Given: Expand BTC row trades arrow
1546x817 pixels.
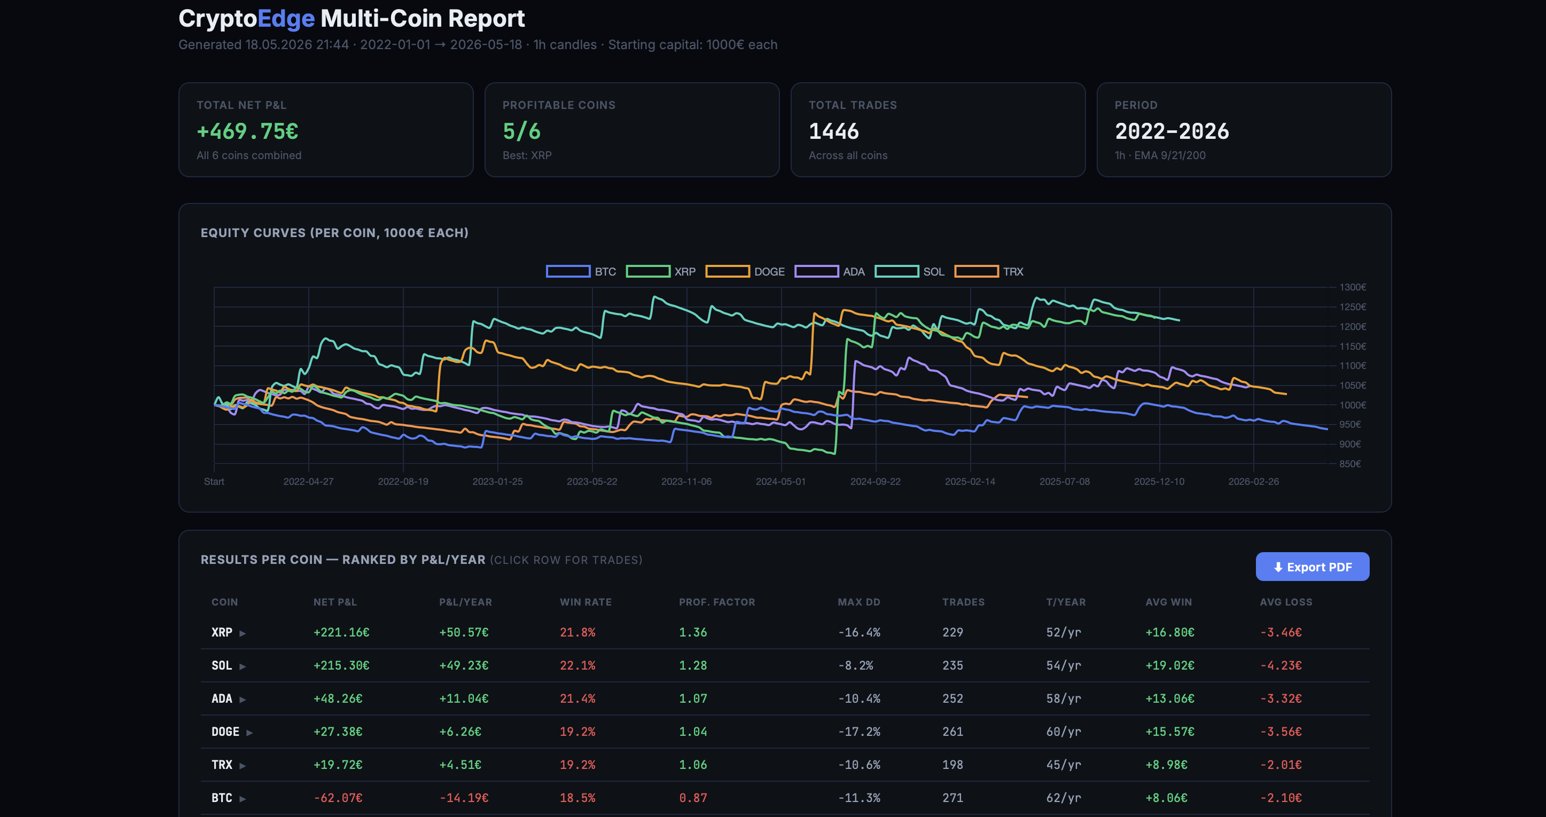Looking at the screenshot, I should point(243,798).
